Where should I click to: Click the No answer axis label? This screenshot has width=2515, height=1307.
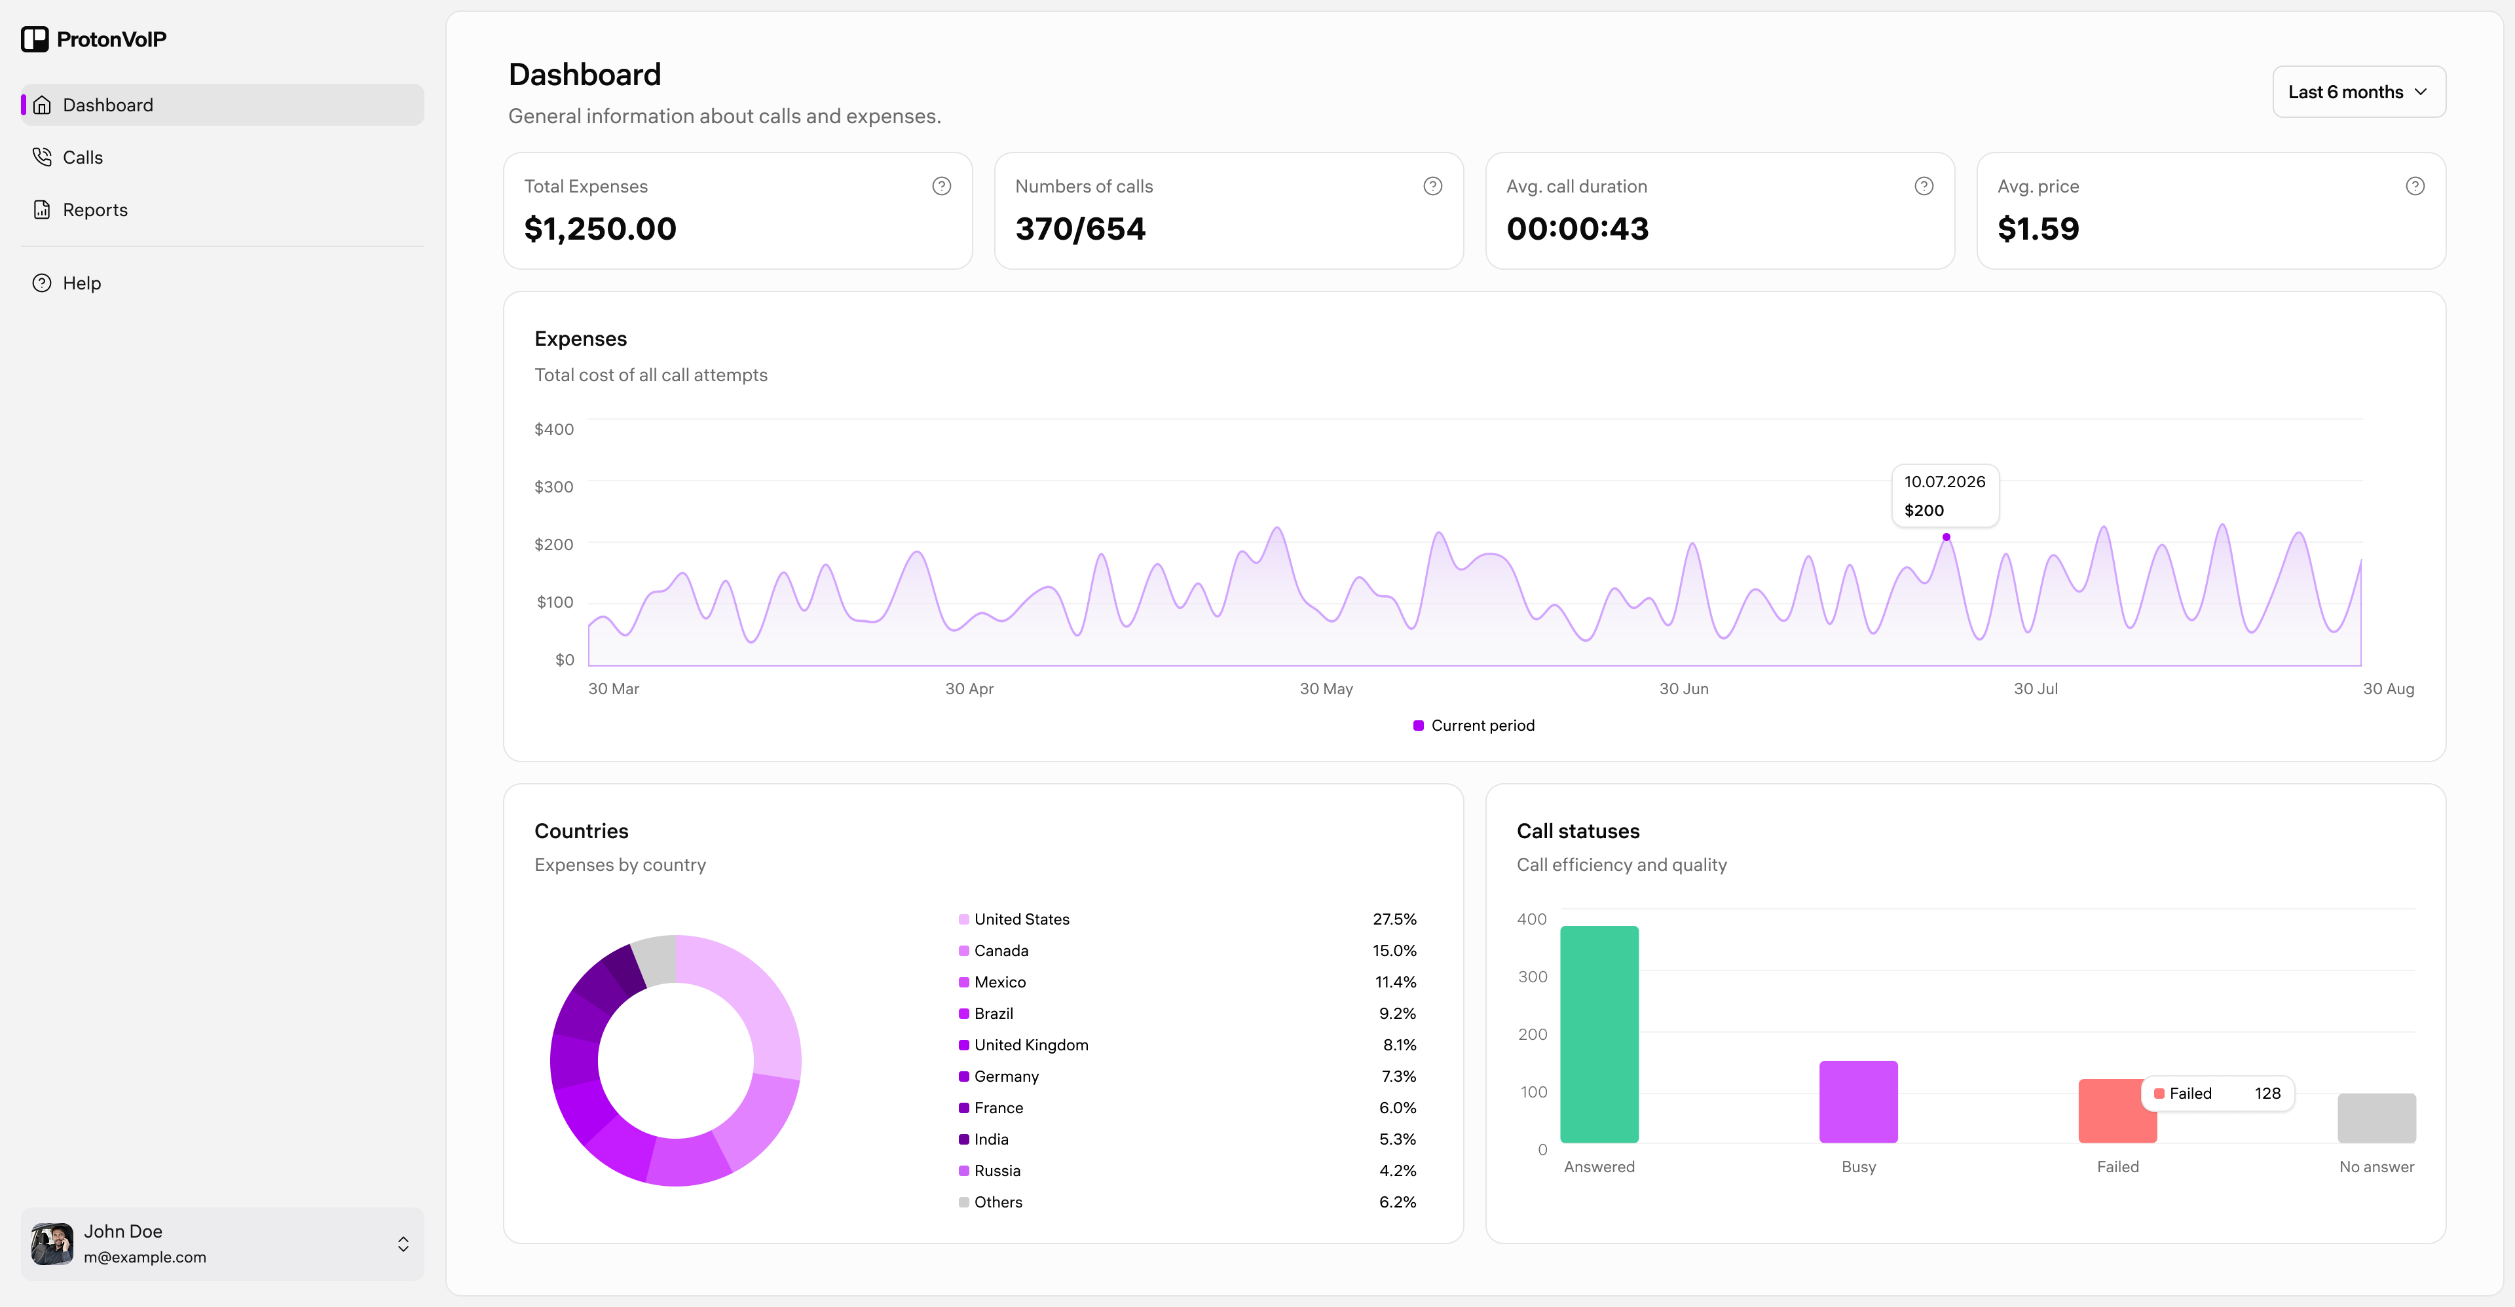2376,1168
